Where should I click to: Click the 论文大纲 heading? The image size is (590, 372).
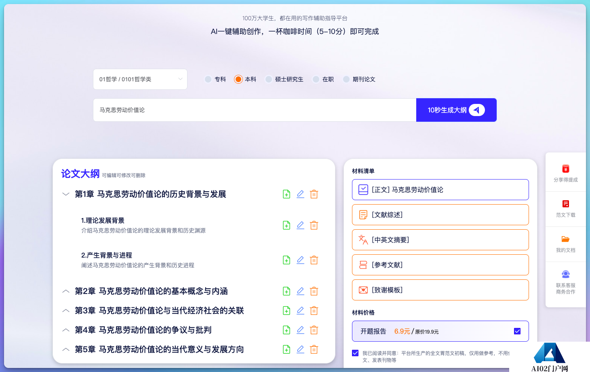pos(80,174)
